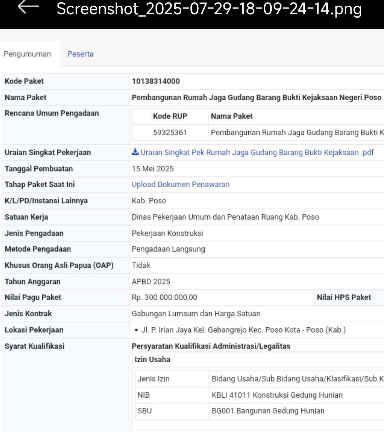Click Persyaratan Kualifikasi Administrasi/Legalitas heading
Screen dimensions: 384x432
(211, 346)
